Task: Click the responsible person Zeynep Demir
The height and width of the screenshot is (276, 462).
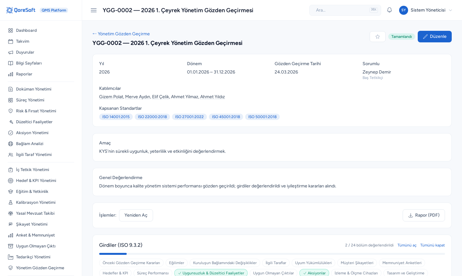Action: tap(377, 72)
